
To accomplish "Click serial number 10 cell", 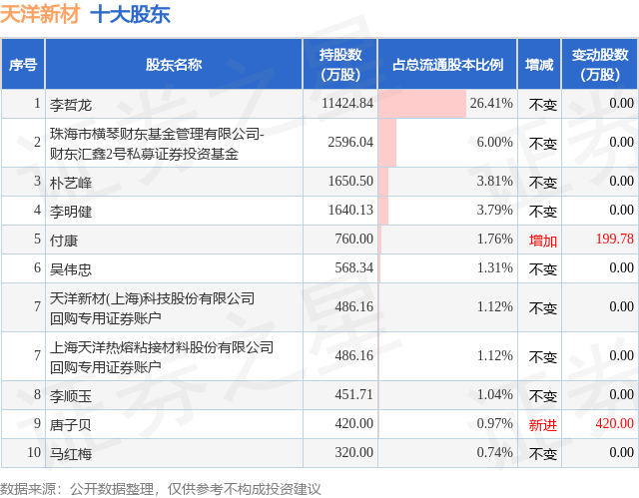I will pos(23,453).
